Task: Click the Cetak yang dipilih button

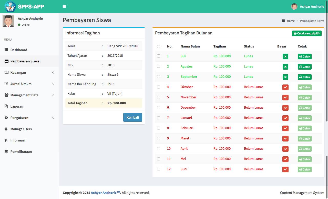Action: pos(307,33)
